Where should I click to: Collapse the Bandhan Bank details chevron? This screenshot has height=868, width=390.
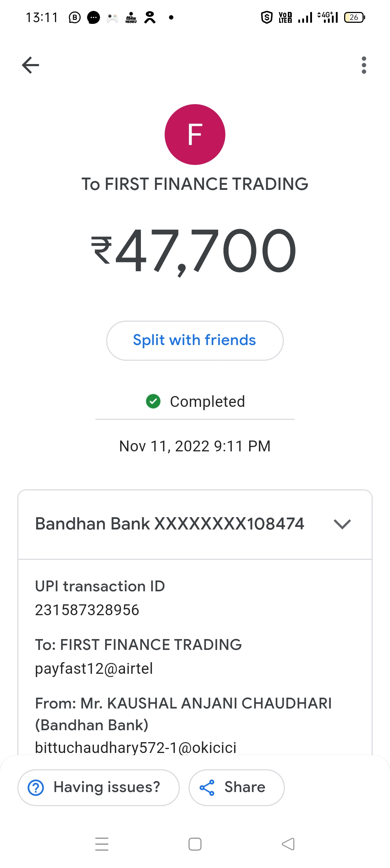342,524
